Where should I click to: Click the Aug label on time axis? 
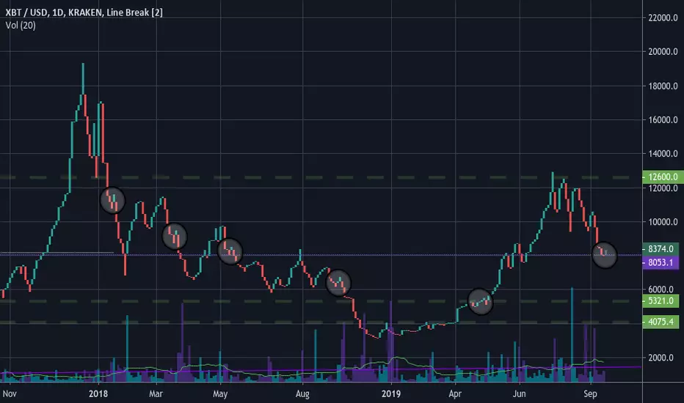(x=302, y=394)
